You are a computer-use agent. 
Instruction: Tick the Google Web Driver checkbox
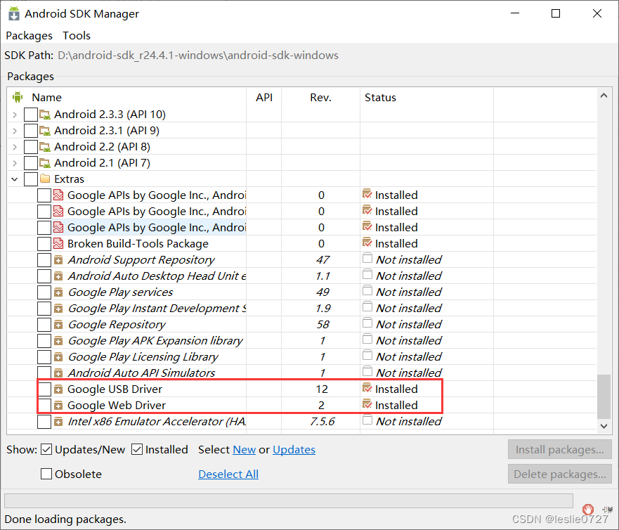pos(44,406)
